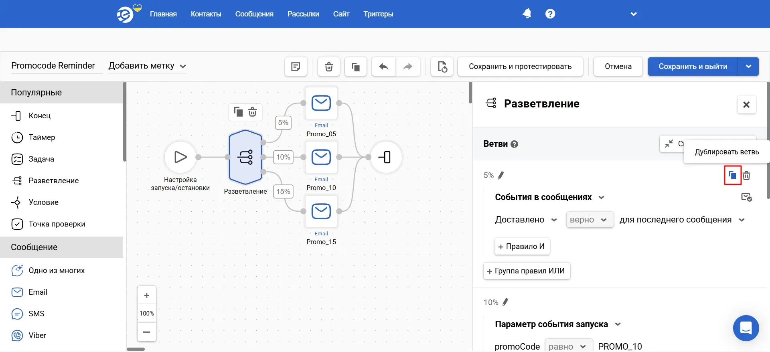
Task: Click the notification bell icon
Action: 527,14
